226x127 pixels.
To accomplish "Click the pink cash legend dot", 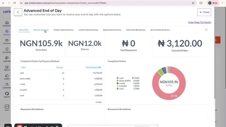I will [118, 78].
